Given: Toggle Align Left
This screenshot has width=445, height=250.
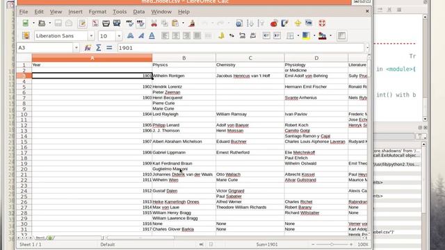Looking at the screenshot, I should 165,35.
